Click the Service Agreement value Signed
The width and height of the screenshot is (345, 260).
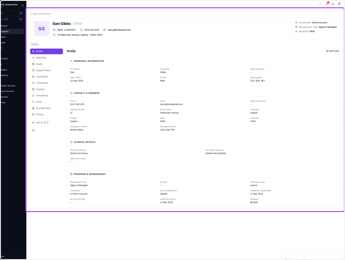[164, 194]
